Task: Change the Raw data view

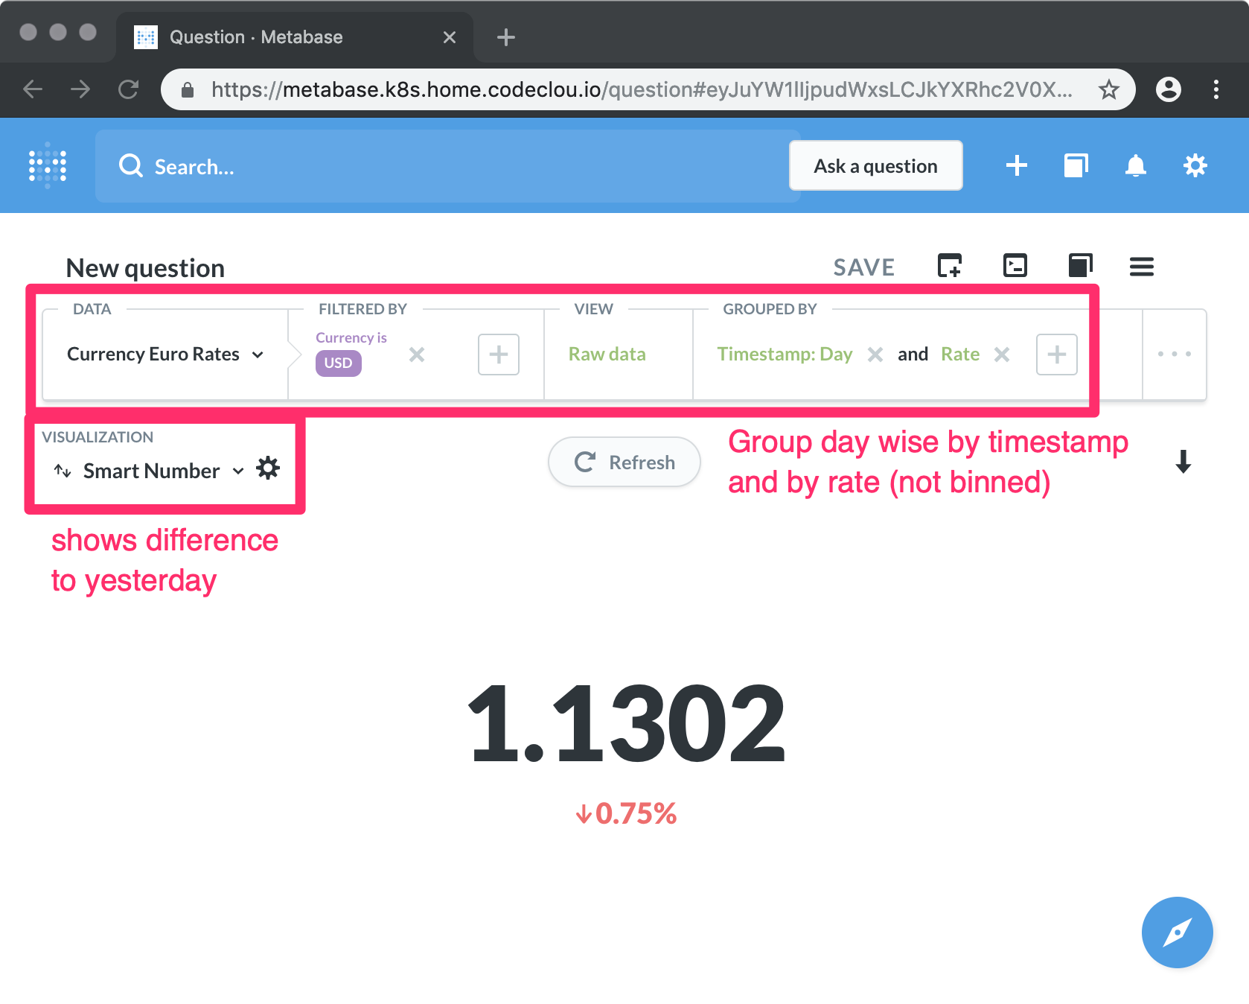Action: click(607, 355)
